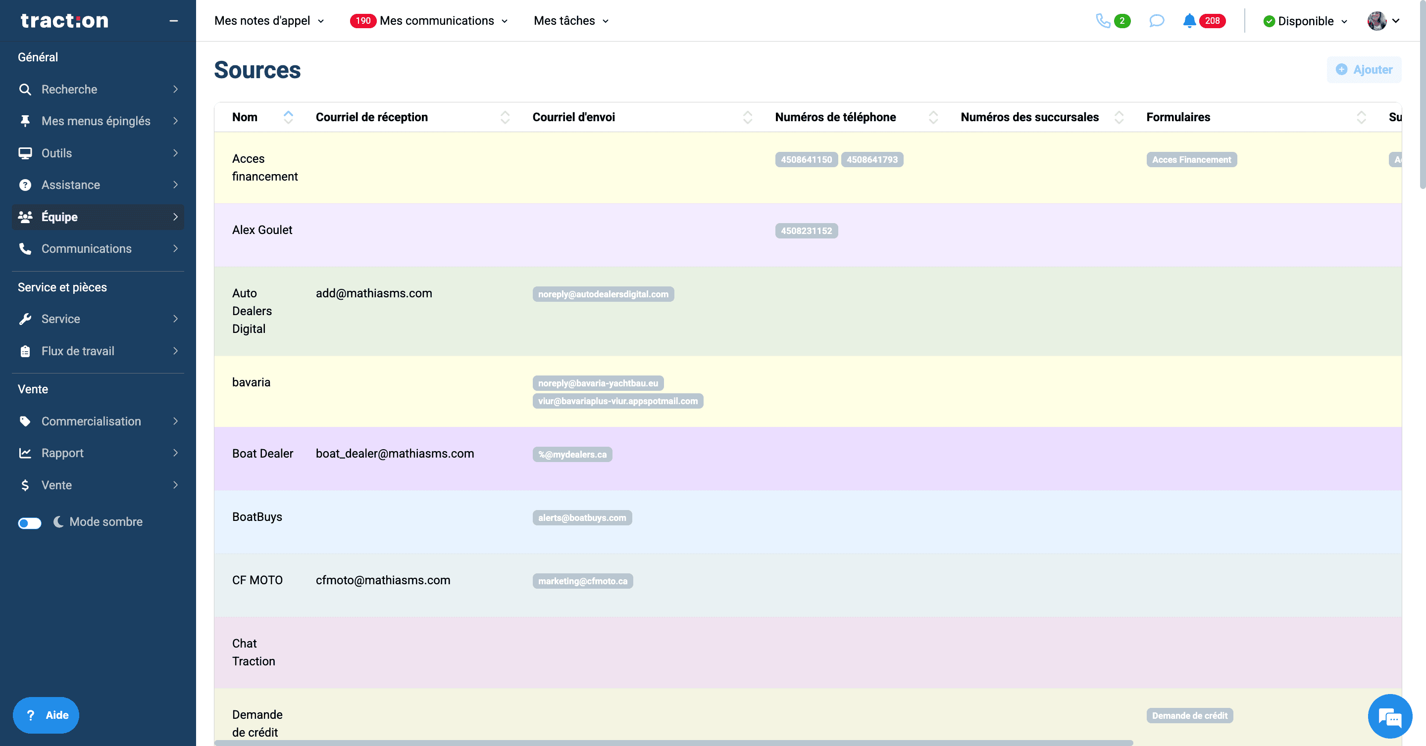Viewport: 1426px width, 746px height.
Task: Expand the Mes tâches dropdown
Action: 571,20
